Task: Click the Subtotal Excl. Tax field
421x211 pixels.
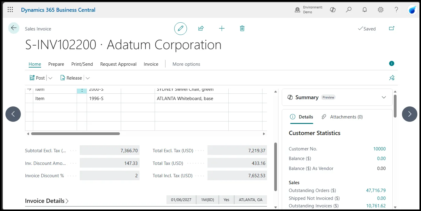Action: (110, 150)
